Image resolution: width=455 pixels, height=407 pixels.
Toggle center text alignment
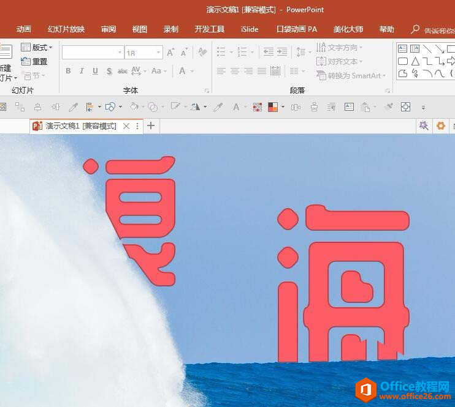coord(235,71)
